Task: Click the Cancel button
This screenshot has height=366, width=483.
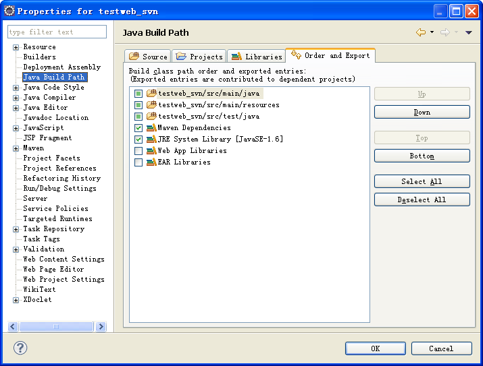Action: click(441, 348)
